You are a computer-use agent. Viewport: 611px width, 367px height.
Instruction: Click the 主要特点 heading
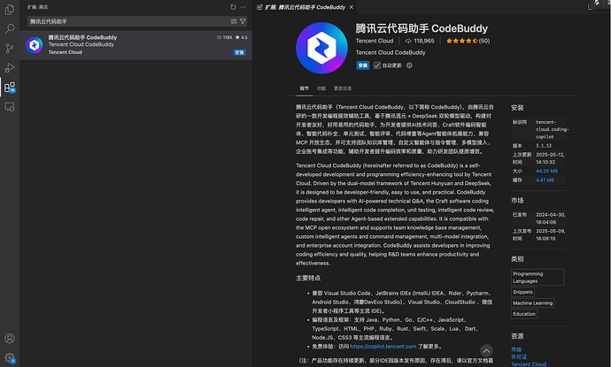click(x=308, y=278)
